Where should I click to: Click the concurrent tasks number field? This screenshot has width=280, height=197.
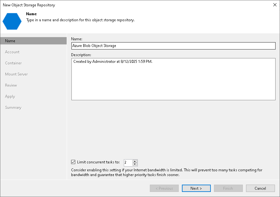click(x=128, y=162)
